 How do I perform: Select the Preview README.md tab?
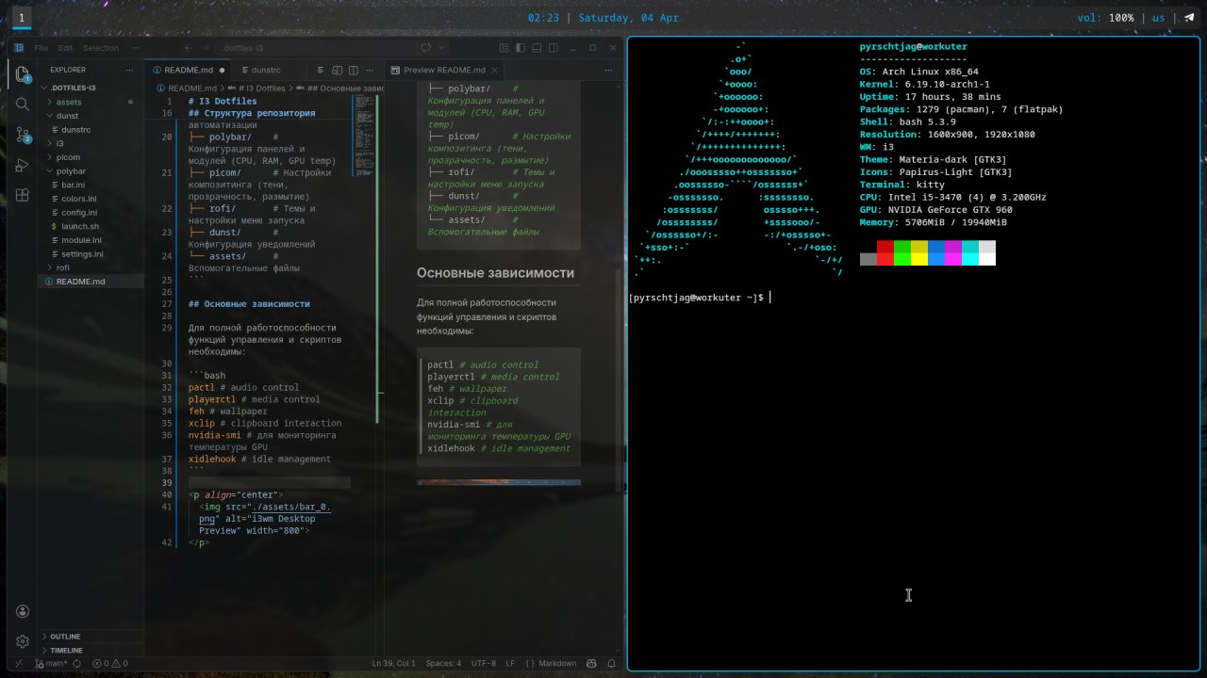(443, 70)
